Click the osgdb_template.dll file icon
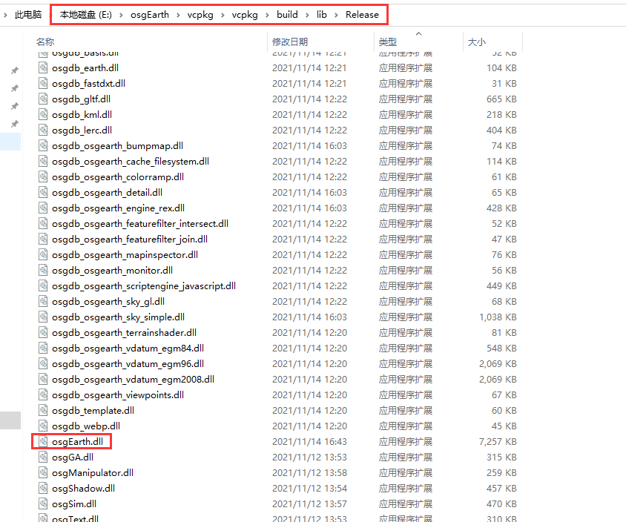This screenshot has height=522, width=626. tap(43, 410)
